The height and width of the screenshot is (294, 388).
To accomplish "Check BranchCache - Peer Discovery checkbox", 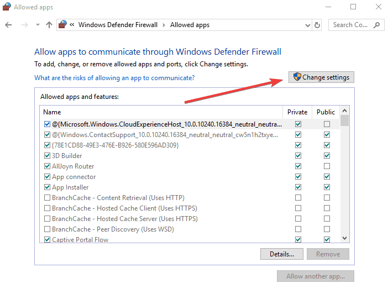I will [x=47, y=229].
